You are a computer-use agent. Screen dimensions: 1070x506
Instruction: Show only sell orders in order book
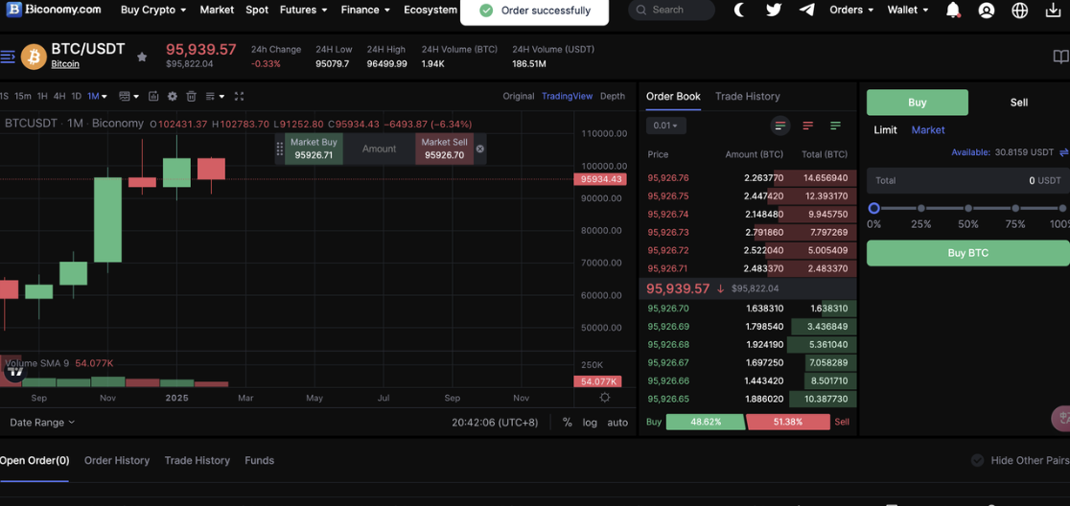[807, 126]
